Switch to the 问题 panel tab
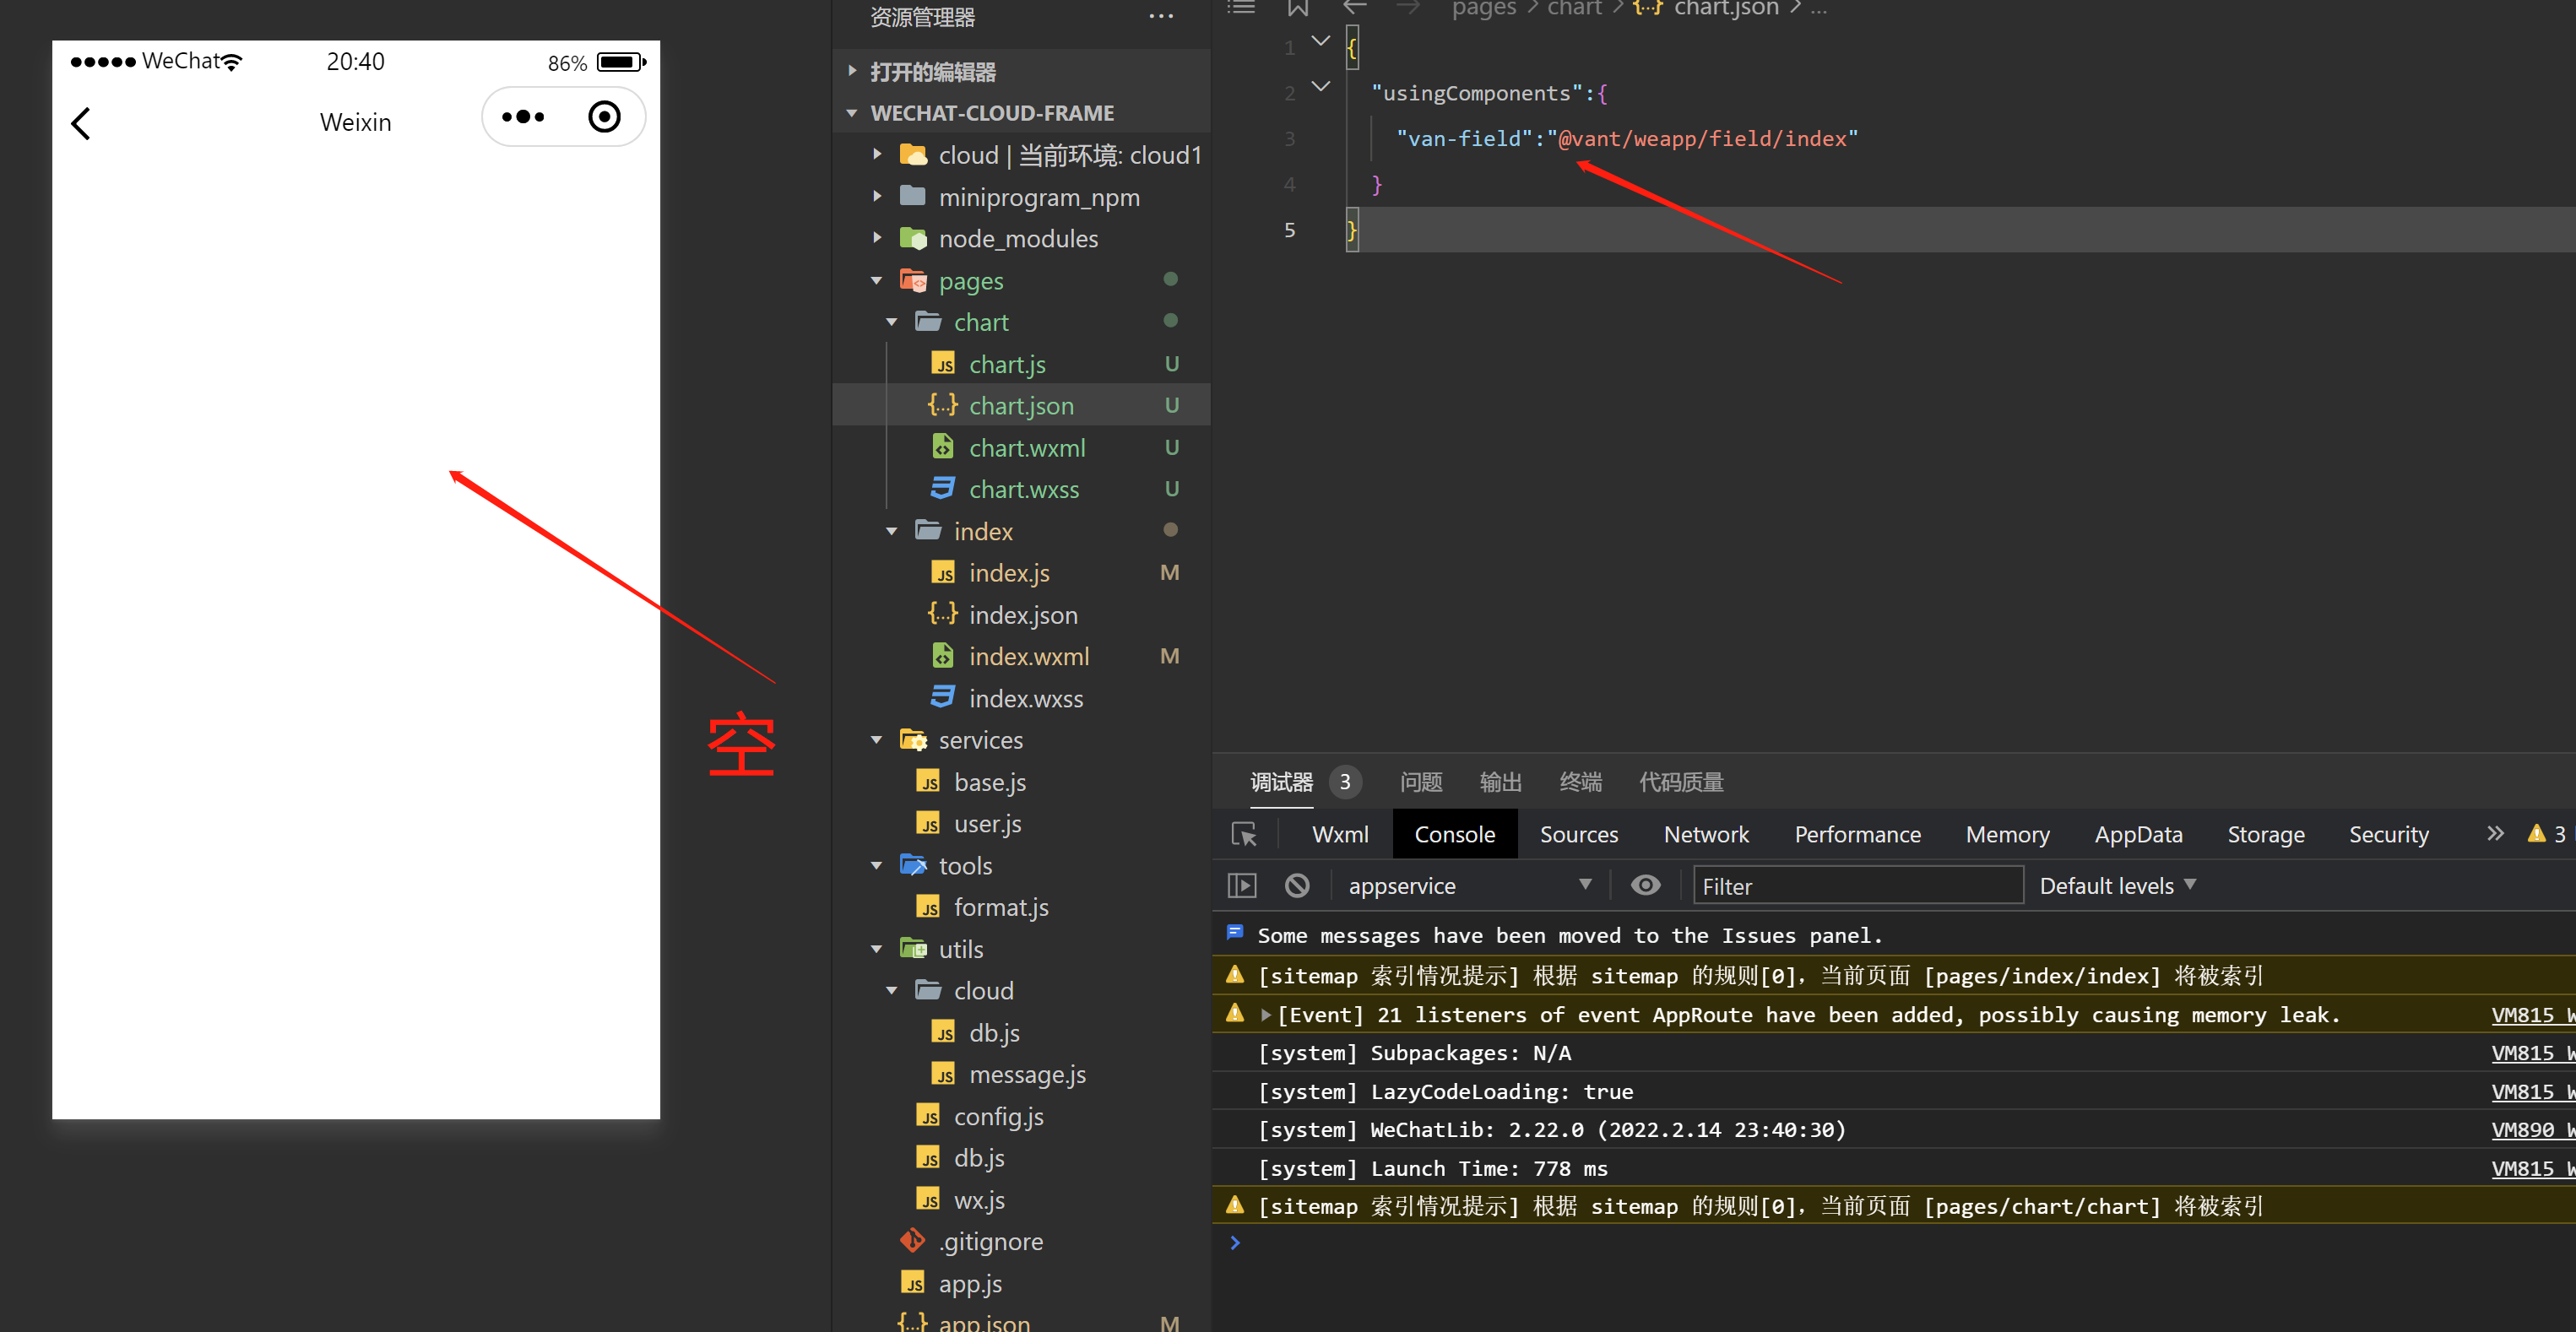This screenshot has width=2576, height=1332. point(1420,782)
